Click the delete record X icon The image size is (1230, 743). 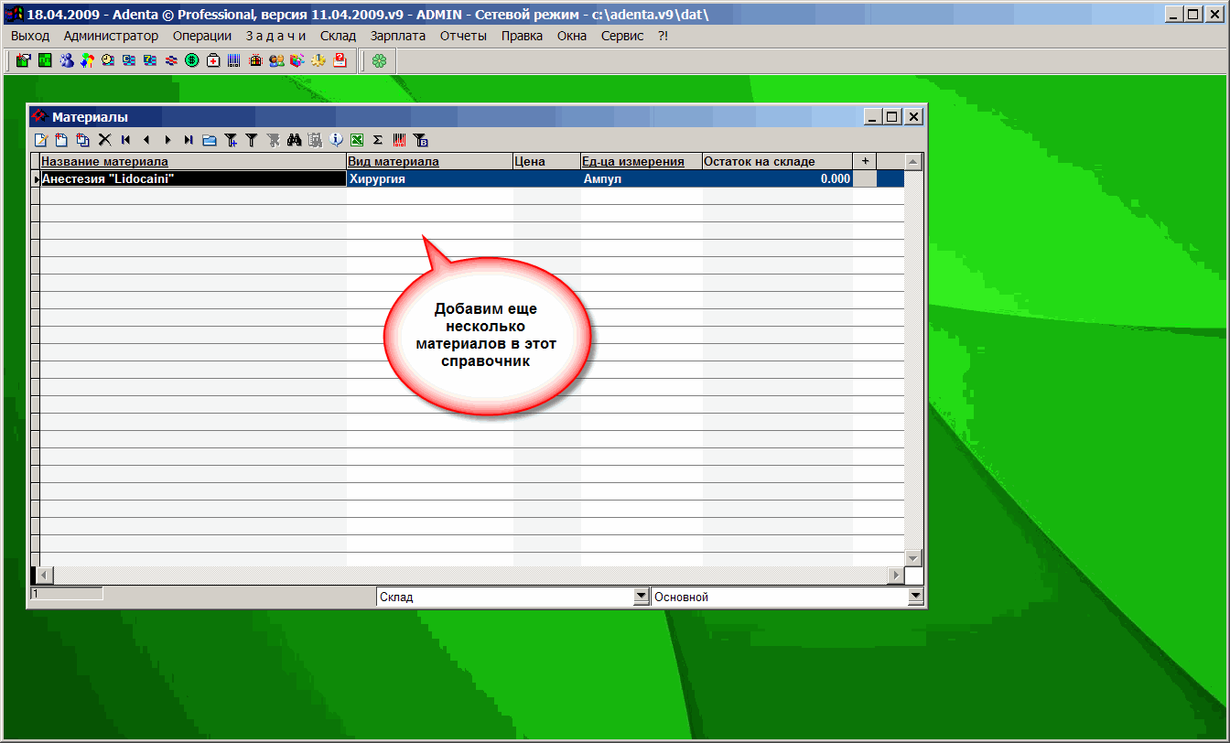104,140
